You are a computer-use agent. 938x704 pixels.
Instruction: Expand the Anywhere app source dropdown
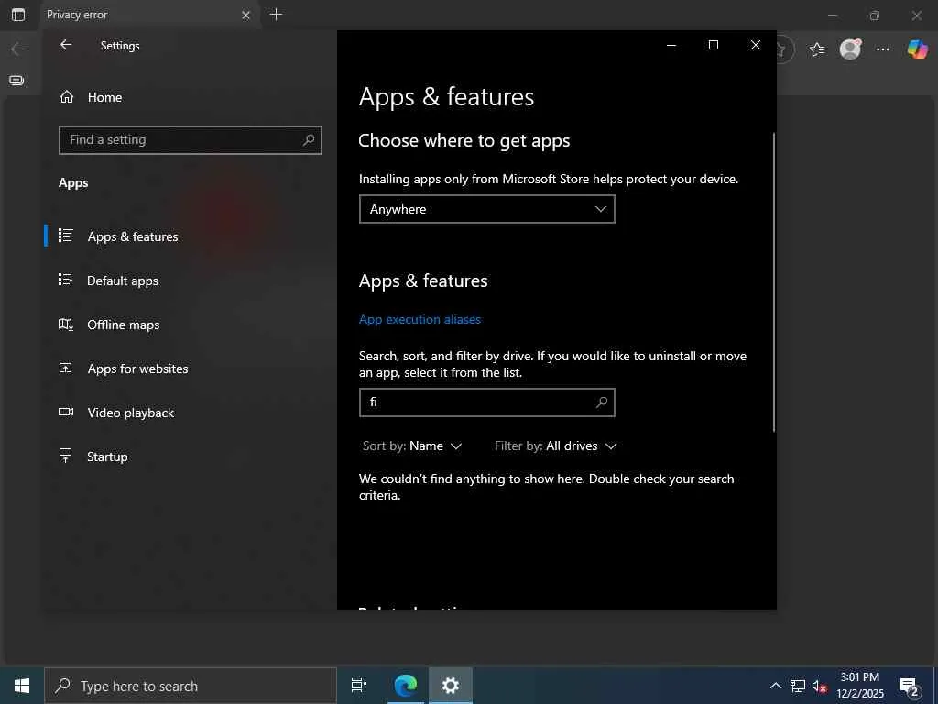tap(487, 209)
